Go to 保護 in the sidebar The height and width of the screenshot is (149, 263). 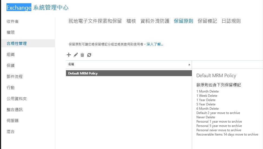11,65
